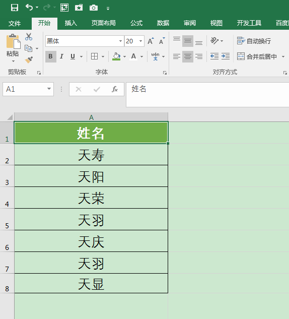Expand the Paste options arrow under 粘贴
Screen dimensions: 289x319
click(13, 61)
